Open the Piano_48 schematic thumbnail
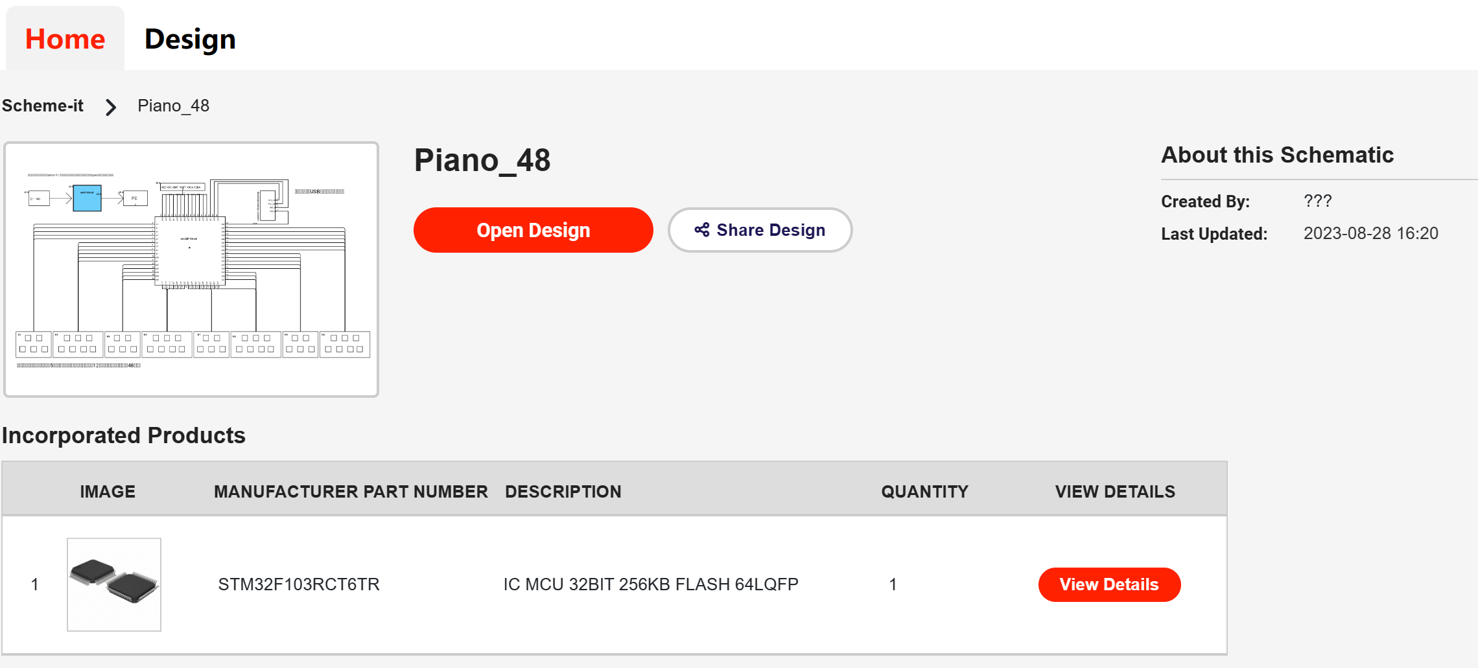 pos(191,270)
